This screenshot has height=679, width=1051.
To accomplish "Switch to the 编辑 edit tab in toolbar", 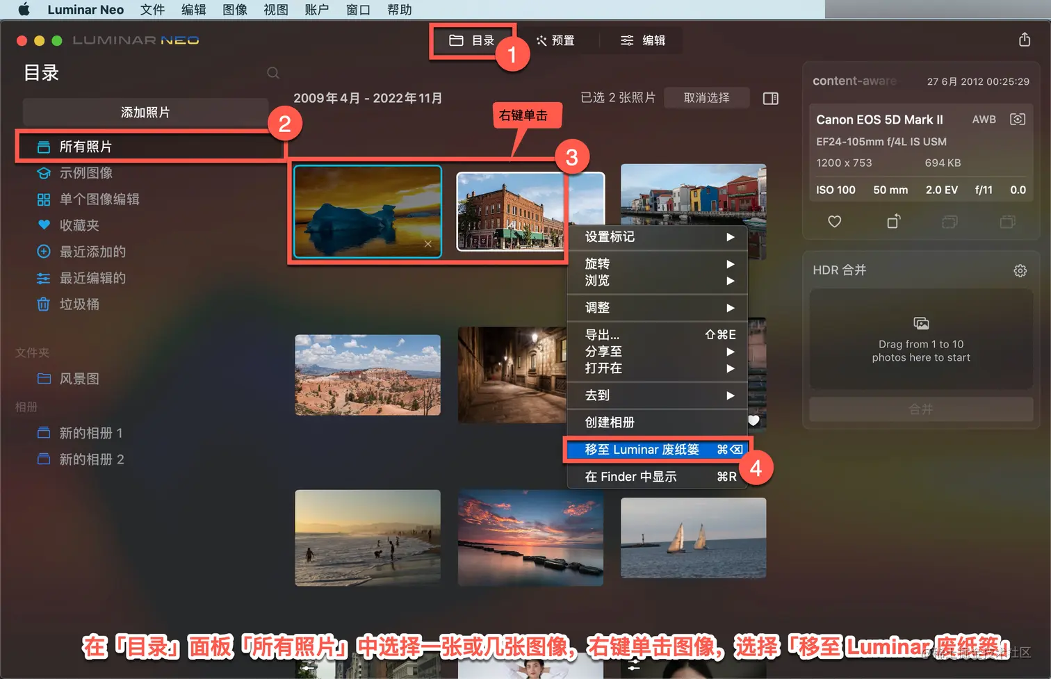I will [x=643, y=40].
